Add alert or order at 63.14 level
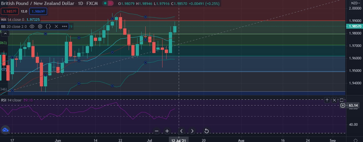The height and width of the screenshot is (142, 363). point(343,105)
